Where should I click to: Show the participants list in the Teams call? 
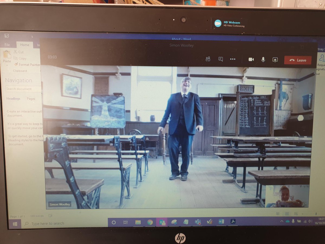click(x=208, y=59)
